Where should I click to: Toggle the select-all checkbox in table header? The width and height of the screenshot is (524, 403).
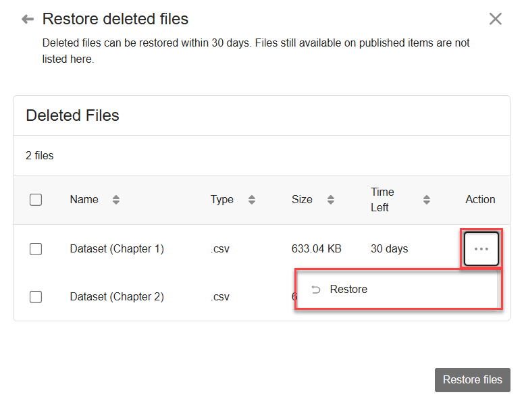coord(36,200)
